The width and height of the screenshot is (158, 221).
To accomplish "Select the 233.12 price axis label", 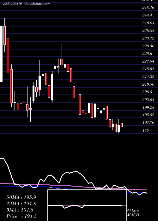I will 148,38.
